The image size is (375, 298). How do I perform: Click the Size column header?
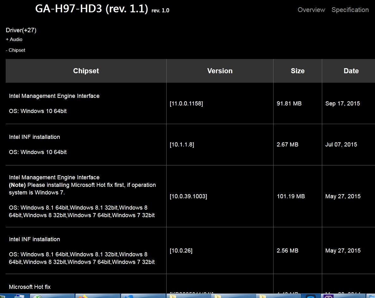[298, 71]
